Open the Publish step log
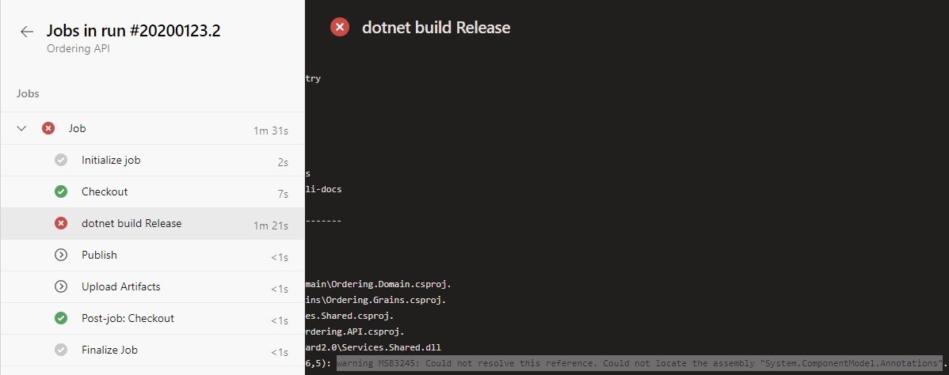Screen dimensions: 949x375 coord(99,255)
